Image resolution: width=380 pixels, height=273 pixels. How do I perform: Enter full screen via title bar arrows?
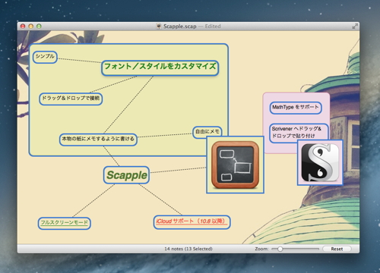355,26
